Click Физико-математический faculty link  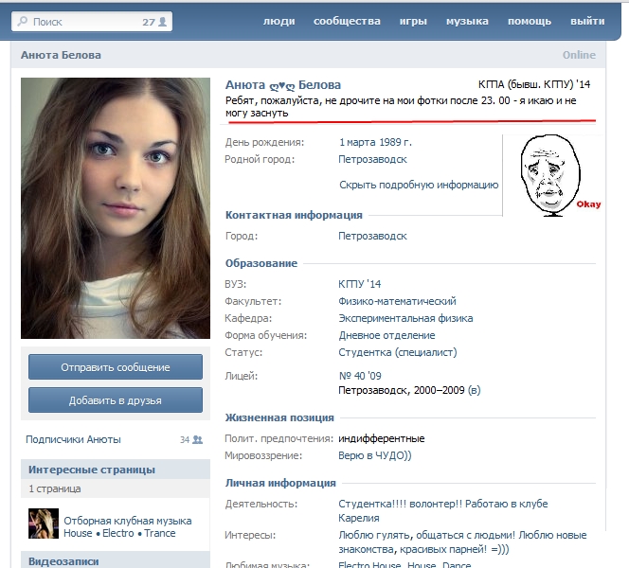[x=397, y=301]
